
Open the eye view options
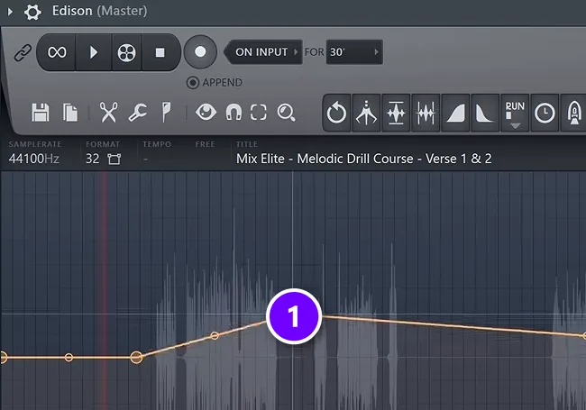(x=206, y=112)
